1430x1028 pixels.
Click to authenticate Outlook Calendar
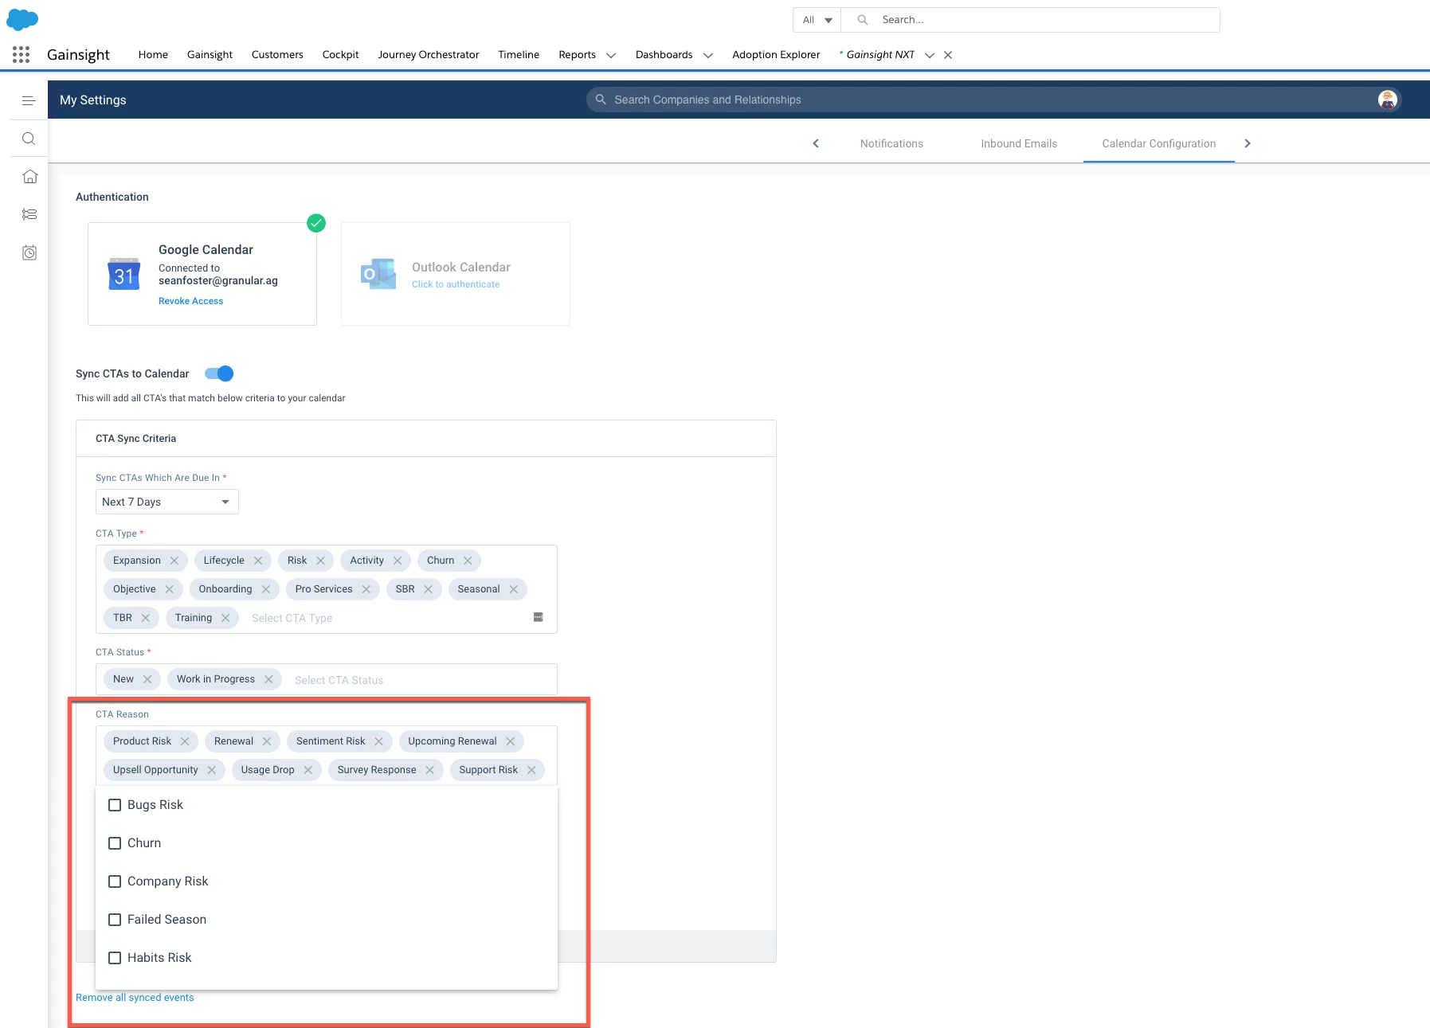(456, 284)
